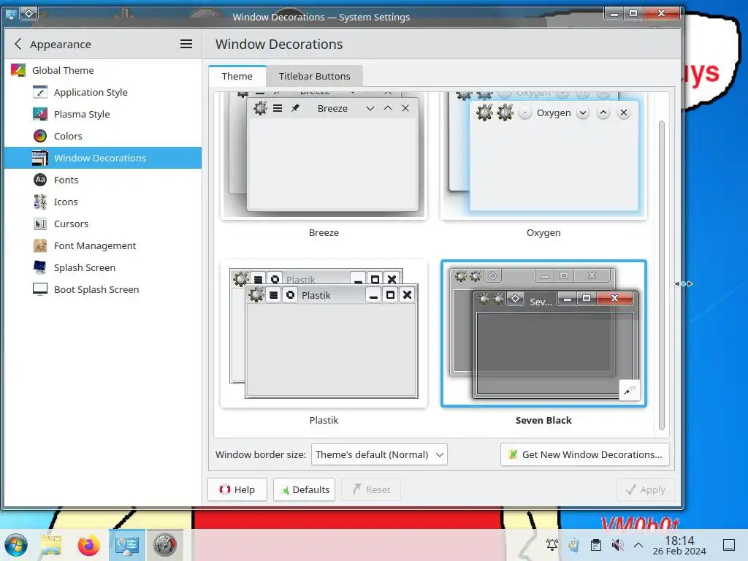
Task: Open Plasma Style settings
Action: click(103, 114)
